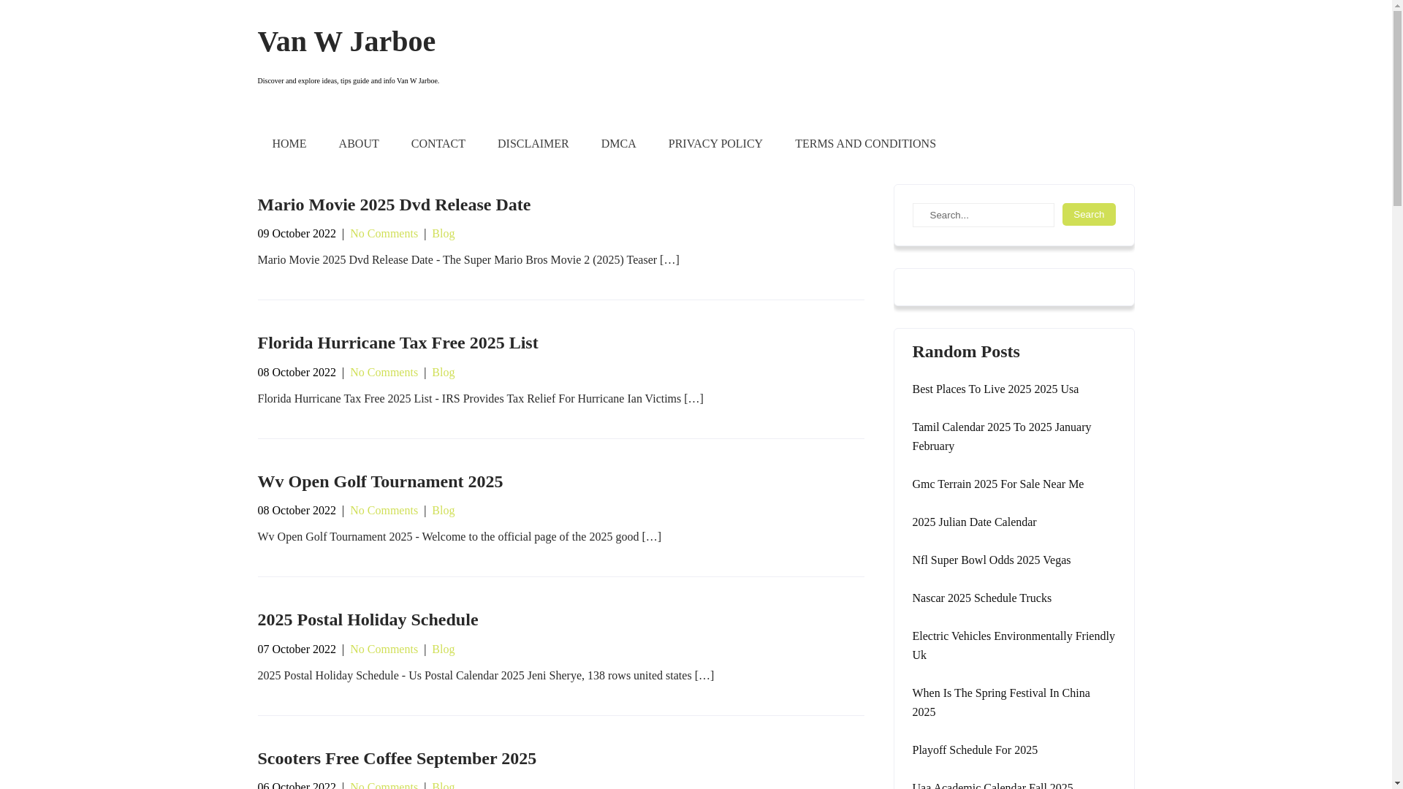The image size is (1403, 789).
Task: Open TERMS AND CONDITIONS page
Action: 865,144
